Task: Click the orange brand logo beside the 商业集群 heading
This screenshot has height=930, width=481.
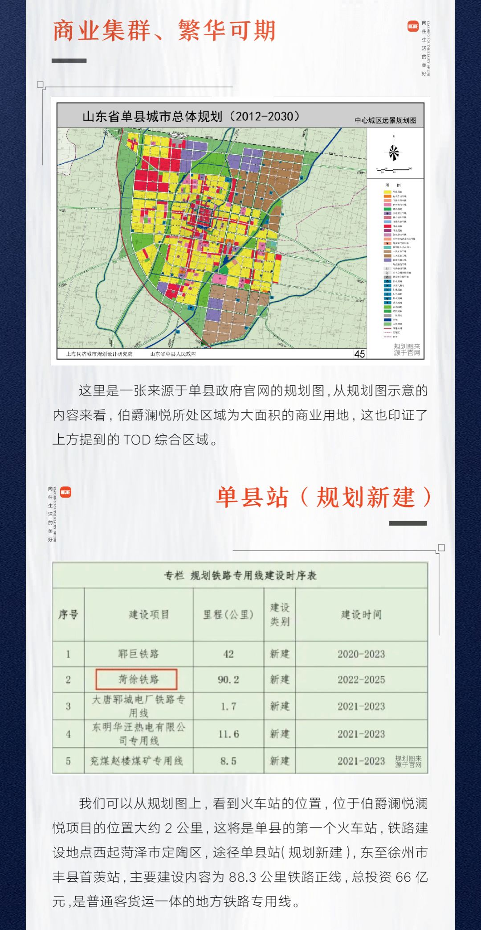Action: (413, 26)
